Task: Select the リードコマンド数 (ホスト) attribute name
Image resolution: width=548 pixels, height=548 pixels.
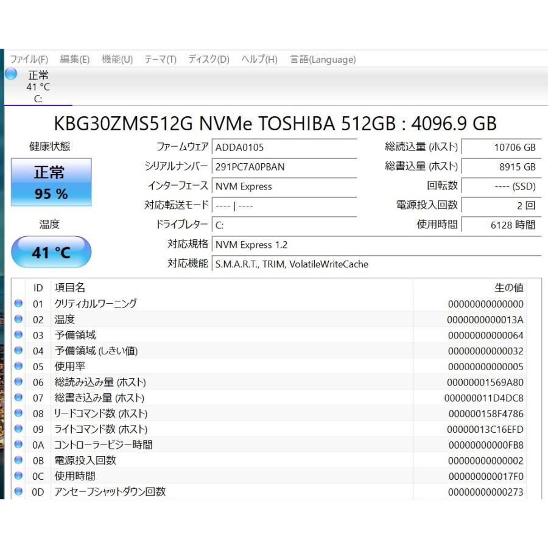Action: click(100, 413)
